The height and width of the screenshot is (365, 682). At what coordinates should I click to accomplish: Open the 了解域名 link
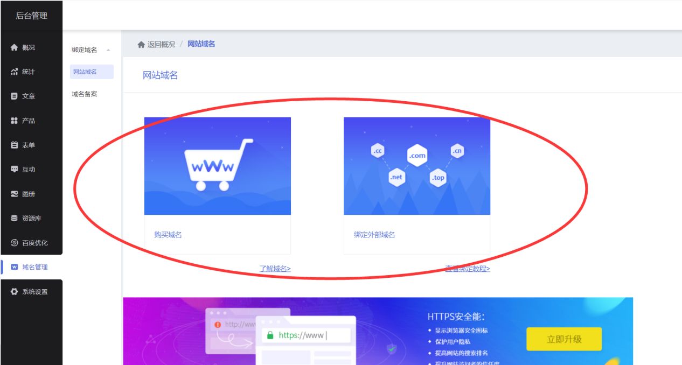click(274, 268)
